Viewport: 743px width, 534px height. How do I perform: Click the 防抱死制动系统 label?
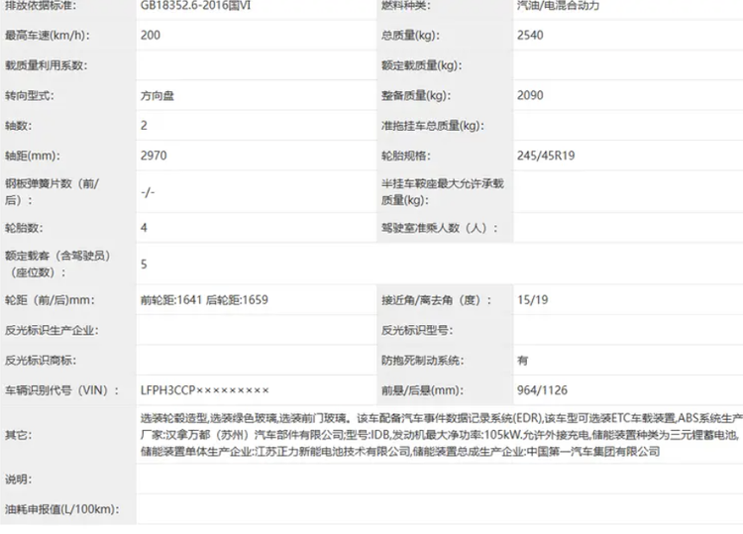pos(423,361)
